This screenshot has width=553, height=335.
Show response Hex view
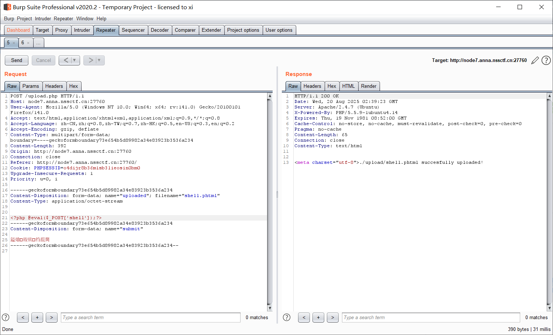click(332, 86)
